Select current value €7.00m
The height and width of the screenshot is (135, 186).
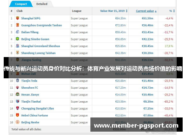[148, 116]
